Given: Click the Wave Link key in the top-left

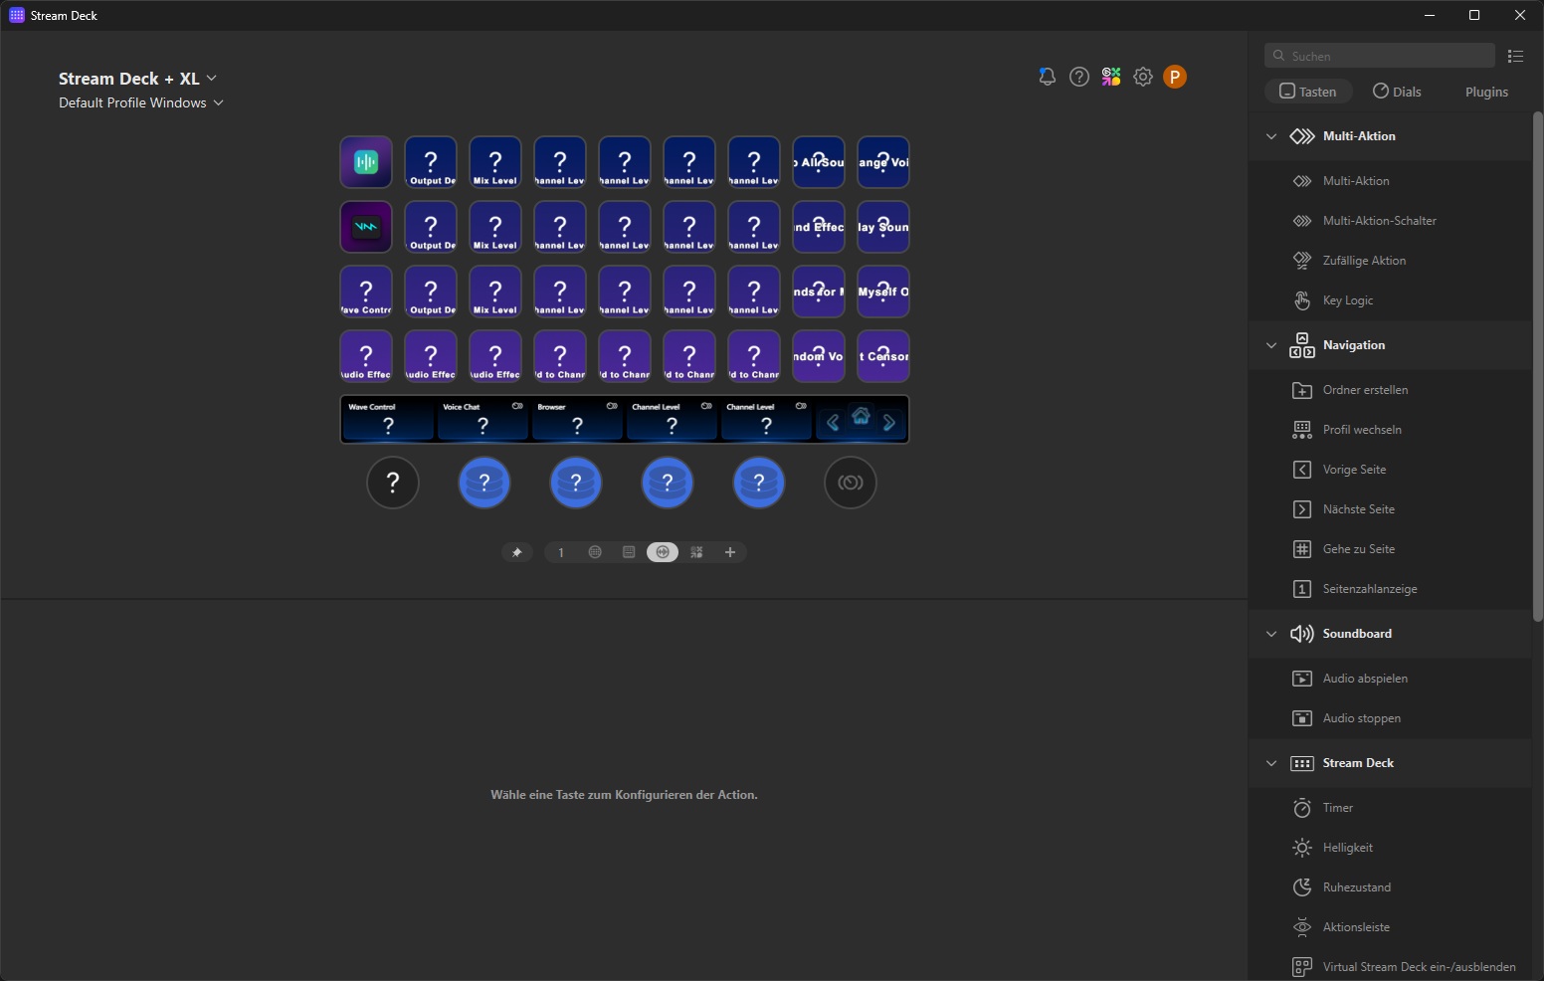Looking at the screenshot, I should pyautogui.click(x=366, y=162).
